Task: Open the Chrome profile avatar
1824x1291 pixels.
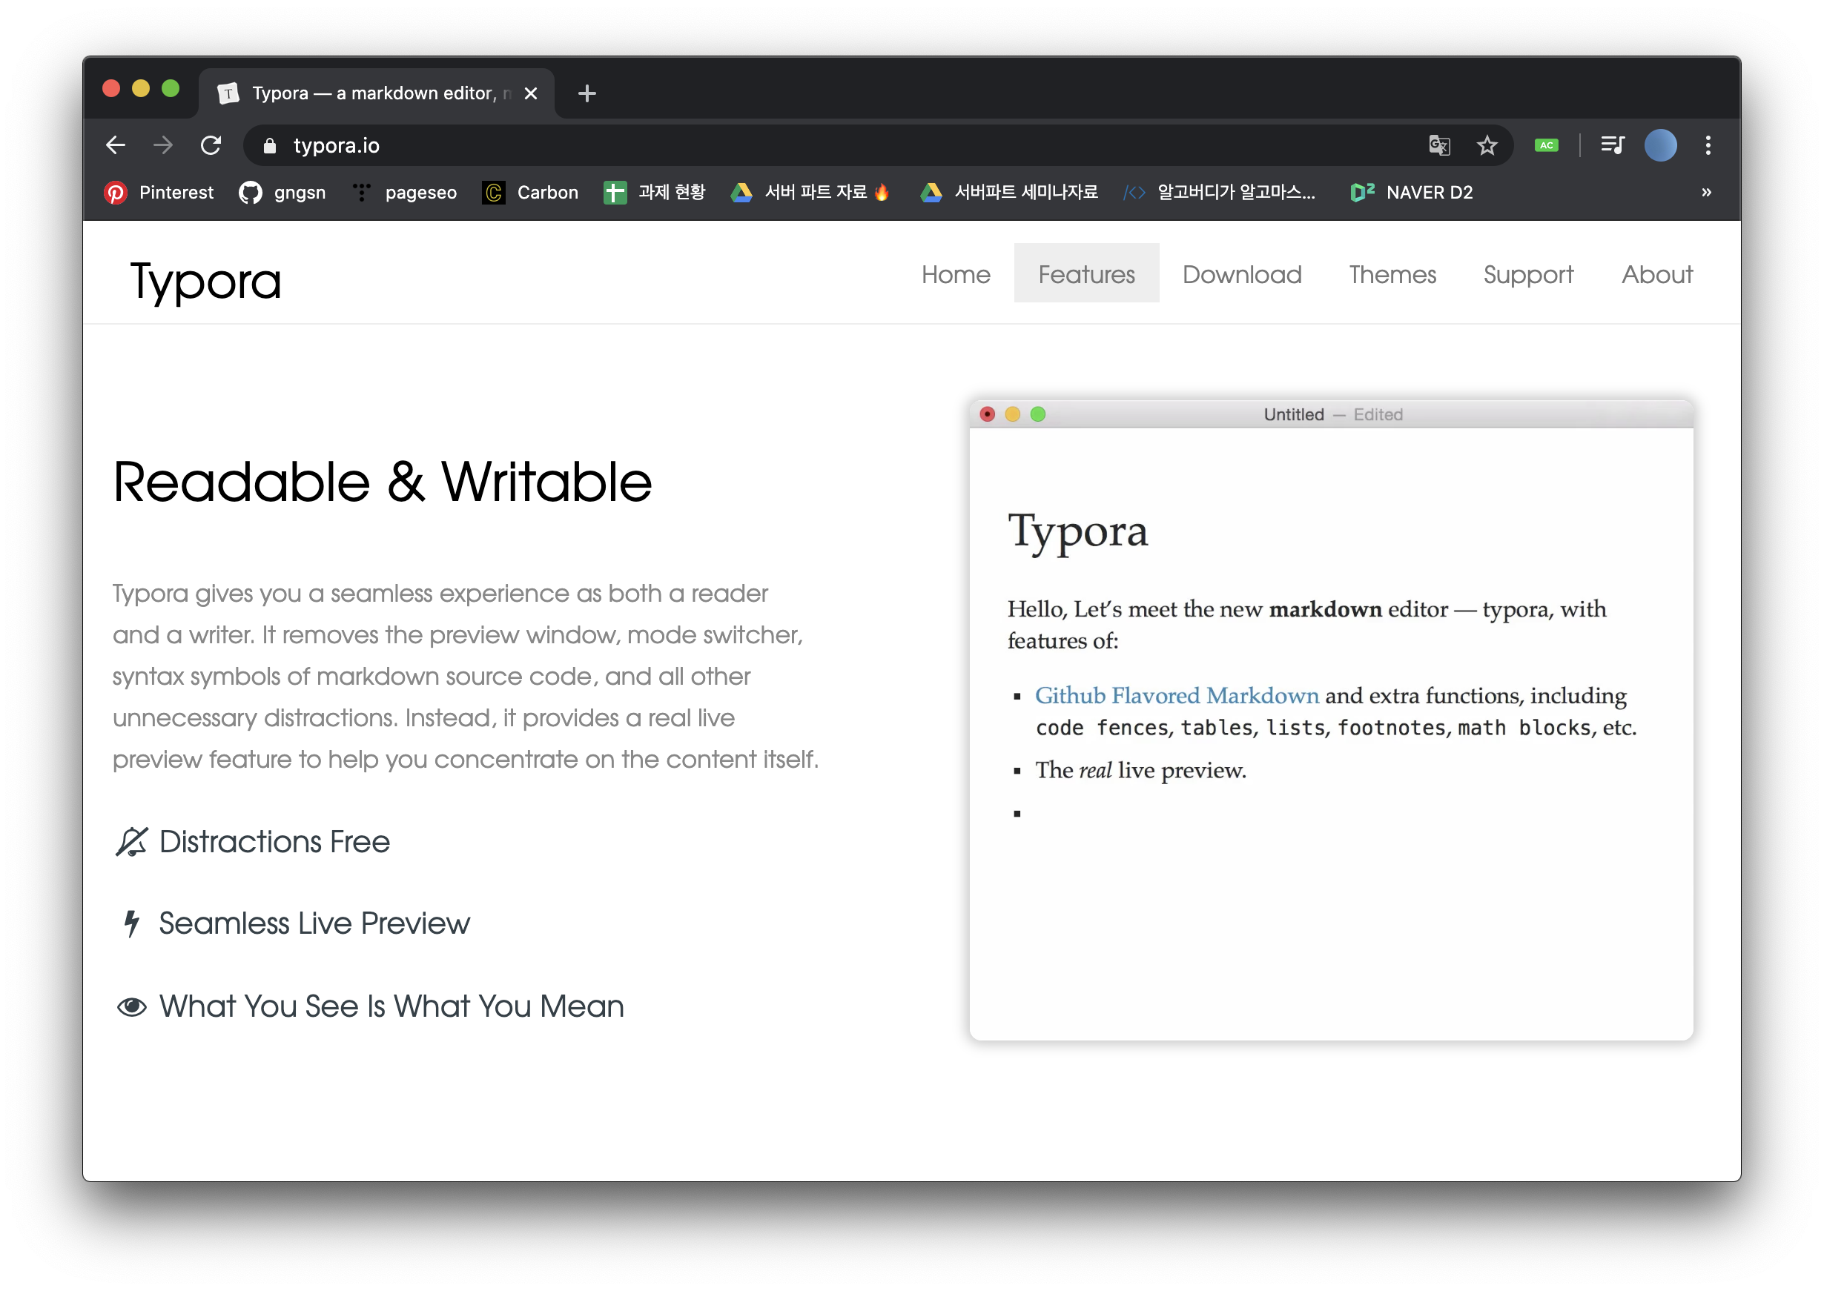Action: (1660, 145)
